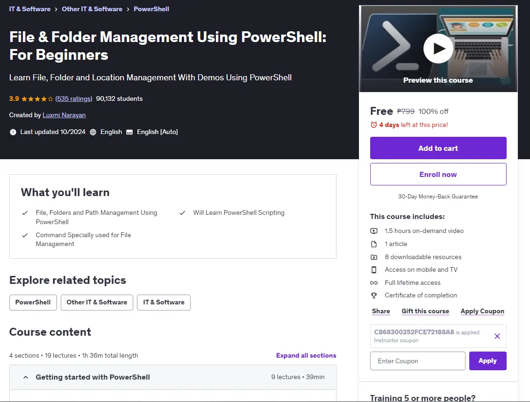This screenshot has width=530, height=402.
Task: Click 'Full lifetime access' text
Action: [x=413, y=282]
